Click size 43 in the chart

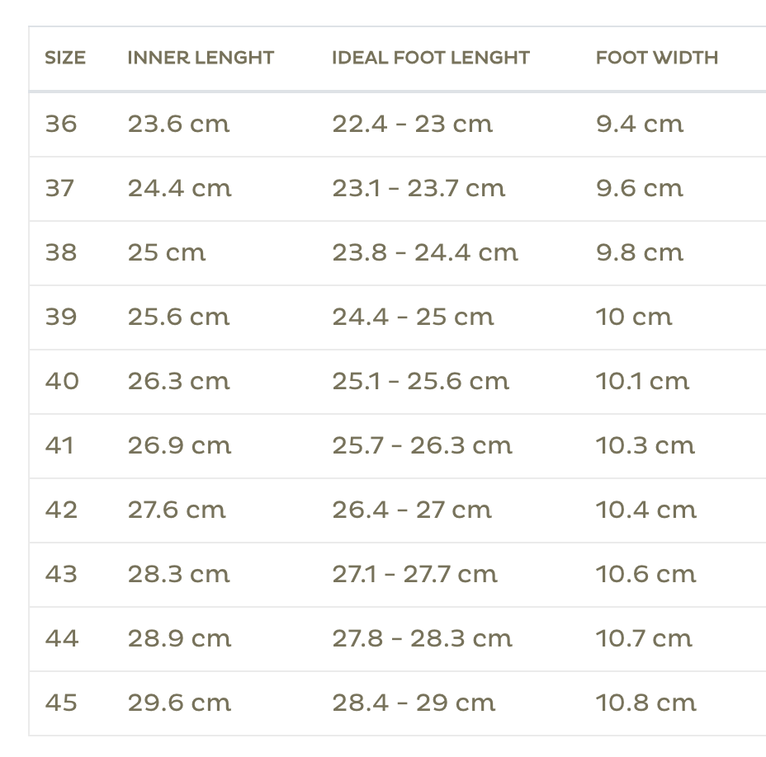61,575
